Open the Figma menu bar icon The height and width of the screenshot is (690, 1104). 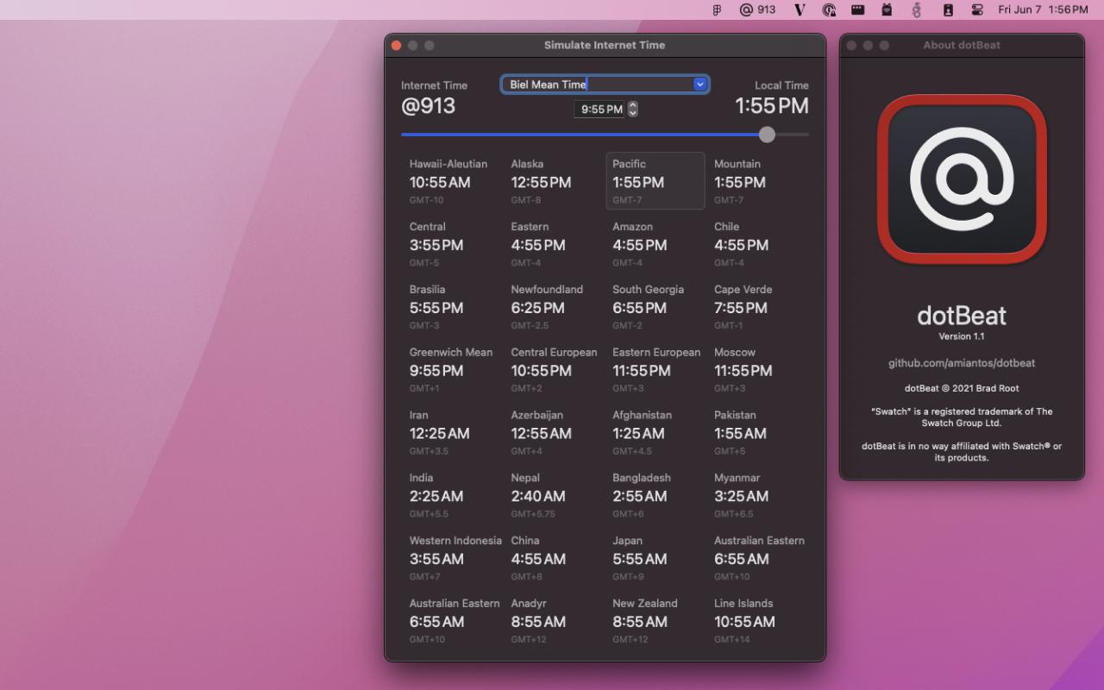coord(717,10)
